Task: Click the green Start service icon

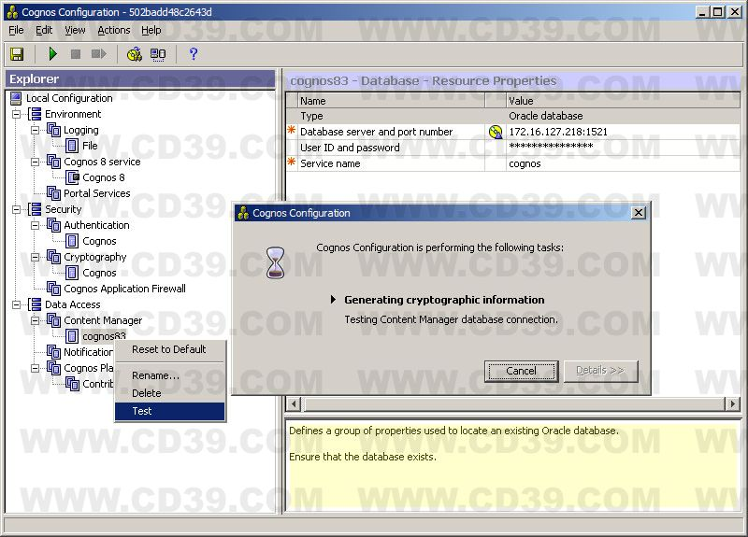Action: pos(53,54)
